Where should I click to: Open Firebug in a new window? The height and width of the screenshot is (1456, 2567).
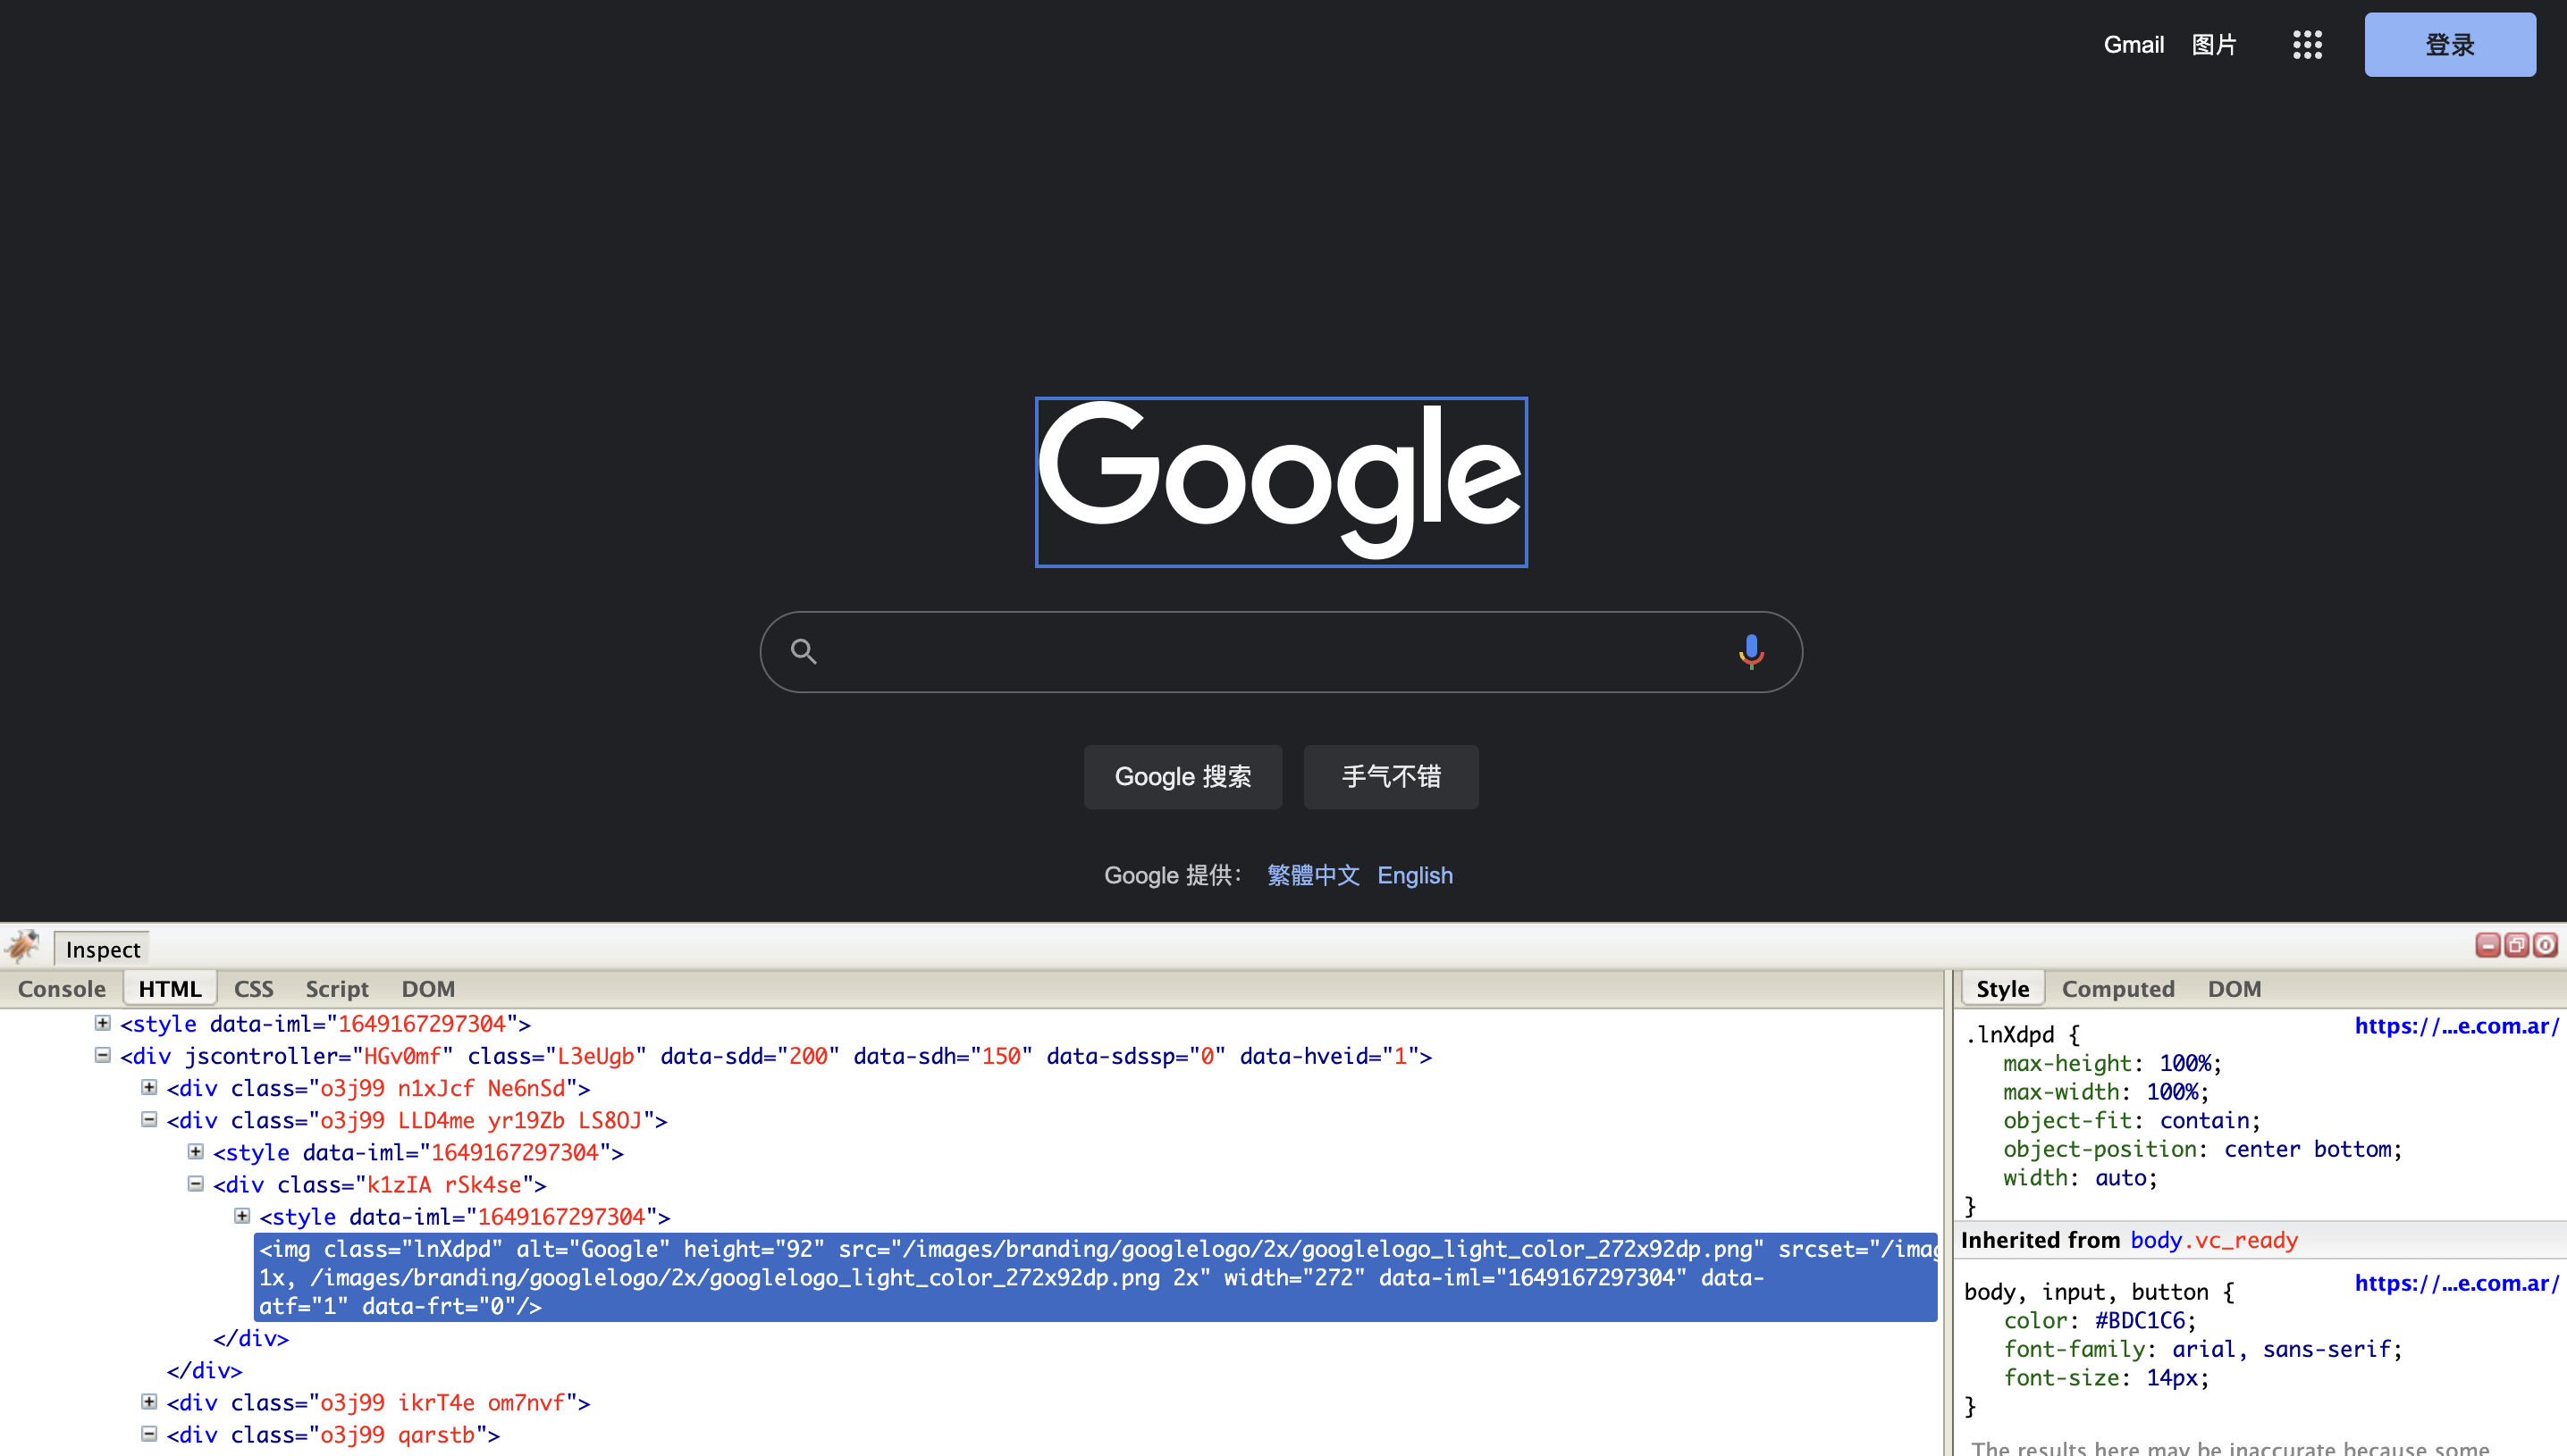2516,945
